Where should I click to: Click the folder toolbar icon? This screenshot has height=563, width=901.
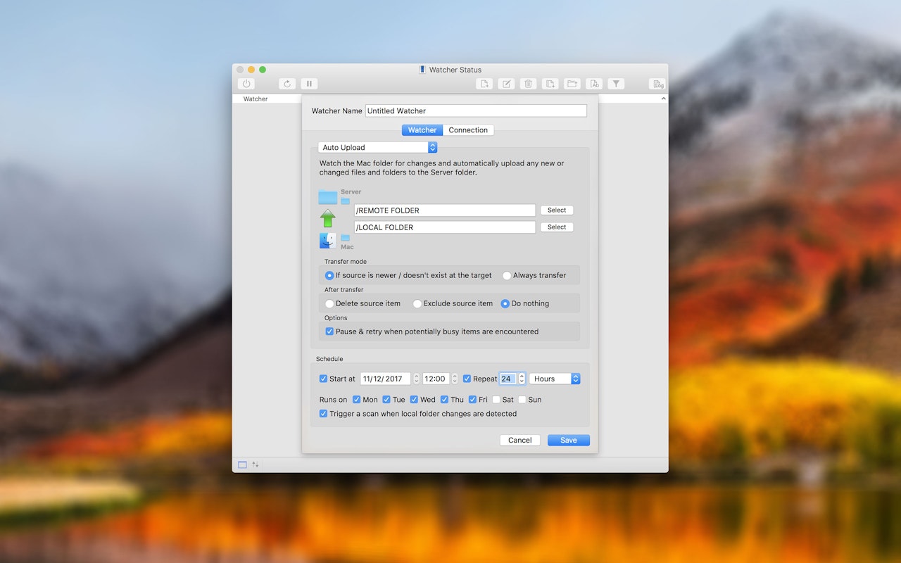click(572, 84)
